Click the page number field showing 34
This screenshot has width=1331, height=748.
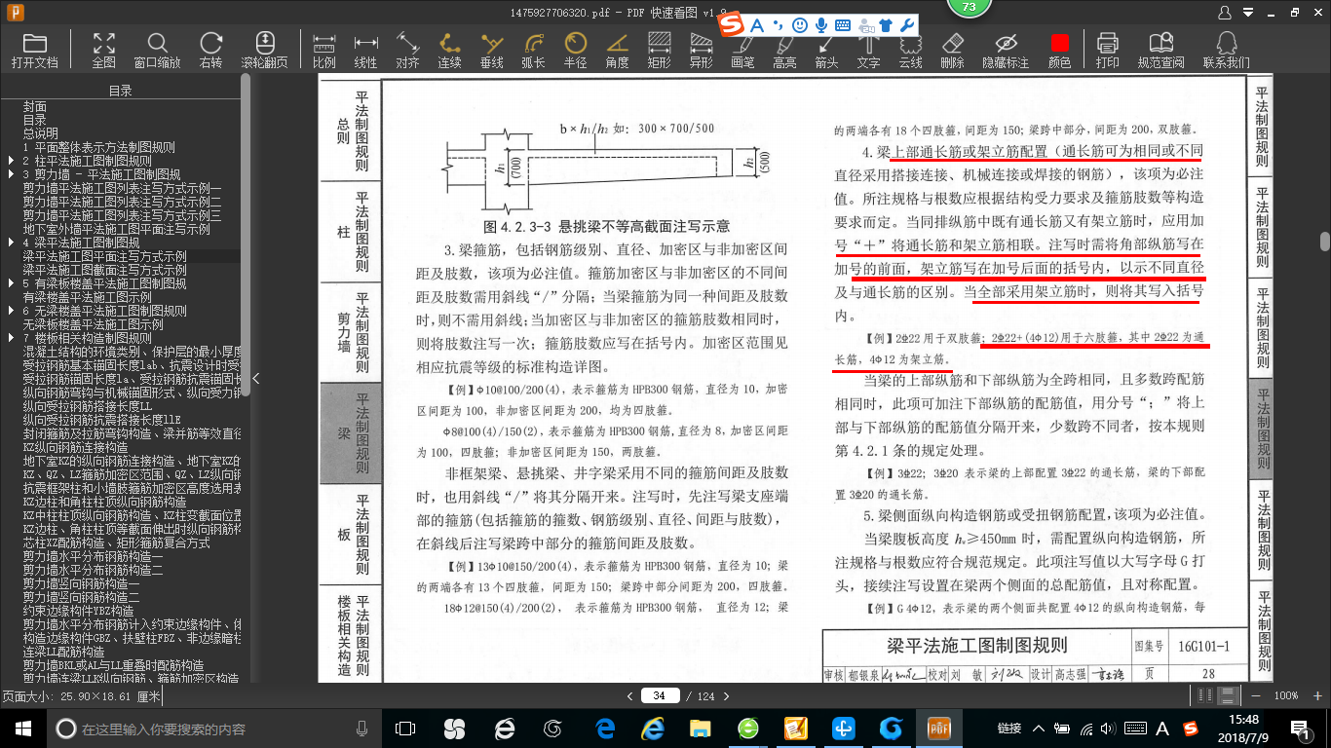pos(660,695)
